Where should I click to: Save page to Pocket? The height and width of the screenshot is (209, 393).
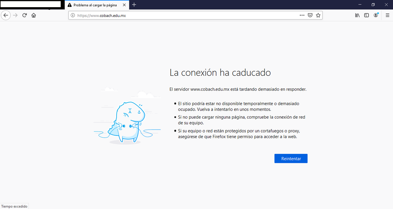point(310,15)
